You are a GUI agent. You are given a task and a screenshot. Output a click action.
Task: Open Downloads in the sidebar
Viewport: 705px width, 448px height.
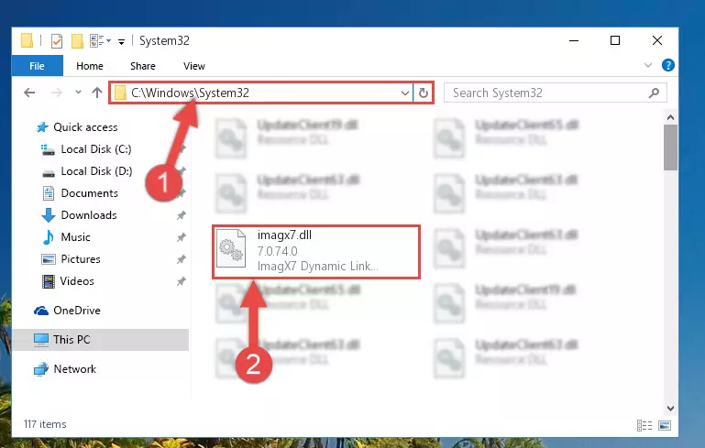[x=89, y=215]
